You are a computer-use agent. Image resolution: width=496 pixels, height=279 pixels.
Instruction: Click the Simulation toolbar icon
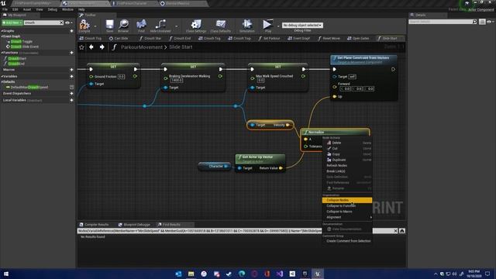point(246,26)
